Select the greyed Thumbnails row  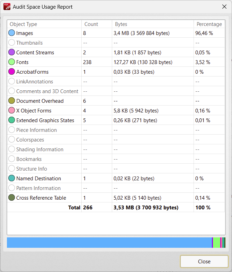[29, 43]
